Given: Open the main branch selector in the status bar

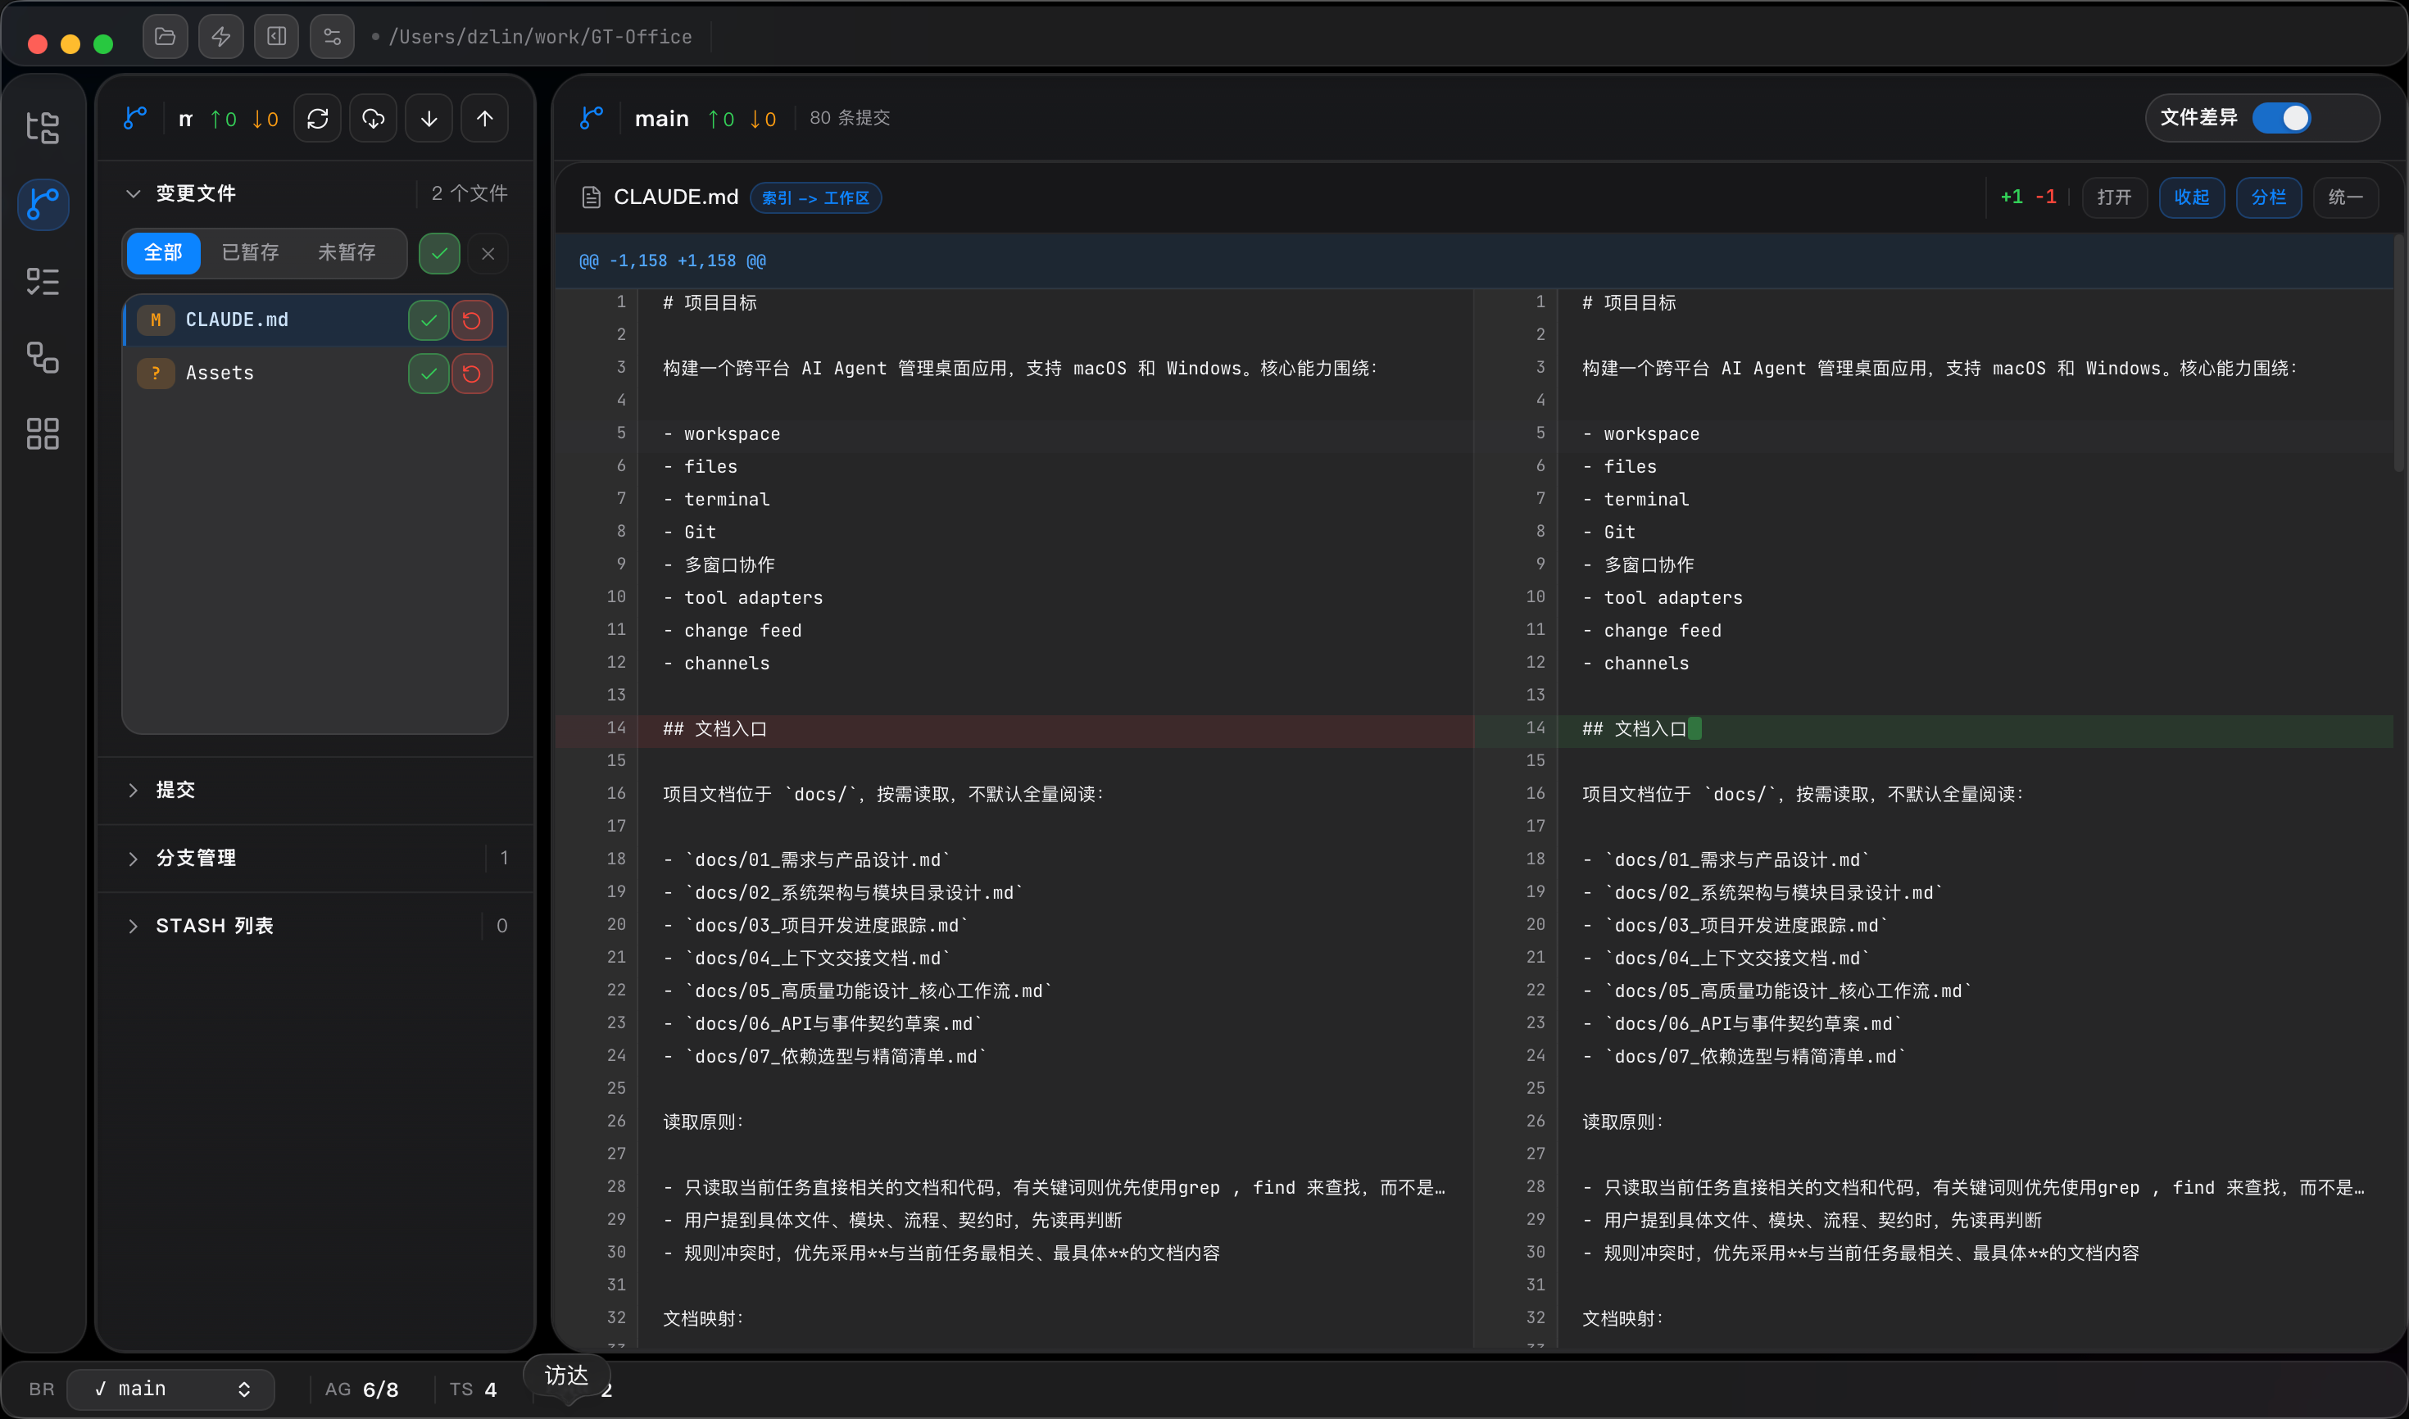Looking at the screenshot, I should pyautogui.click(x=170, y=1389).
